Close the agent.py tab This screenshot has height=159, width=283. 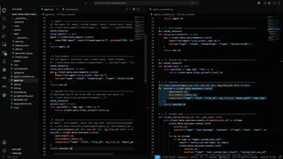(x=57, y=9)
